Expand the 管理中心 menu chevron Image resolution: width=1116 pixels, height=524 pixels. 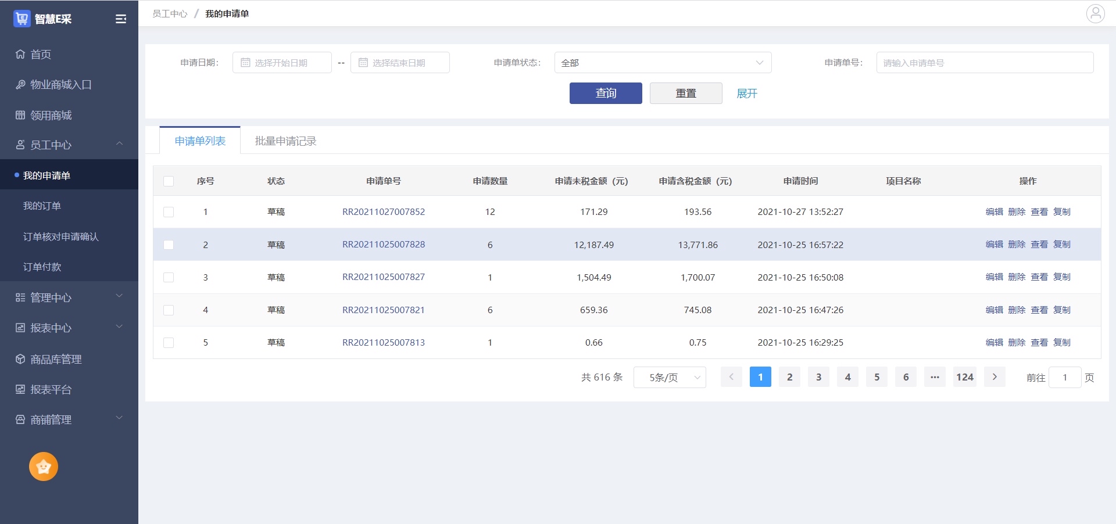coord(120,296)
